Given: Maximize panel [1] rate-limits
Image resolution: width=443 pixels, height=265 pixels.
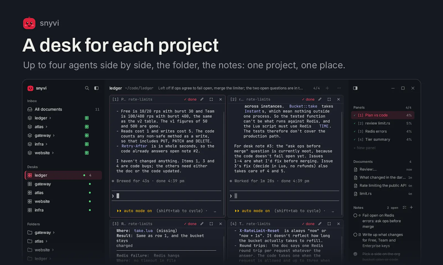Looking at the screenshot, I should [211, 99].
